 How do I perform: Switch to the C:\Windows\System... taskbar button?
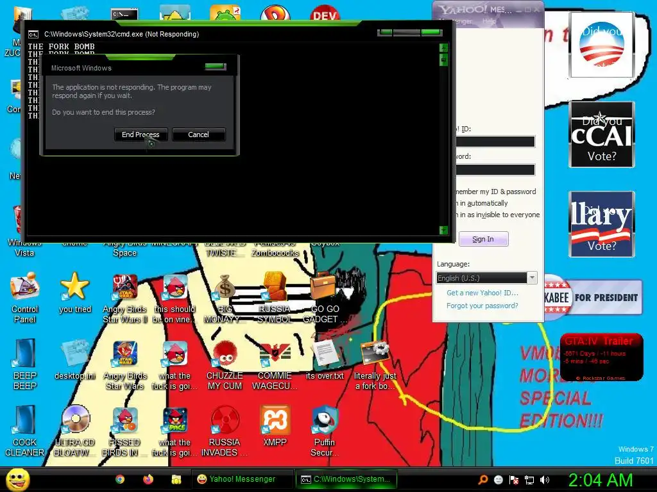click(346, 479)
